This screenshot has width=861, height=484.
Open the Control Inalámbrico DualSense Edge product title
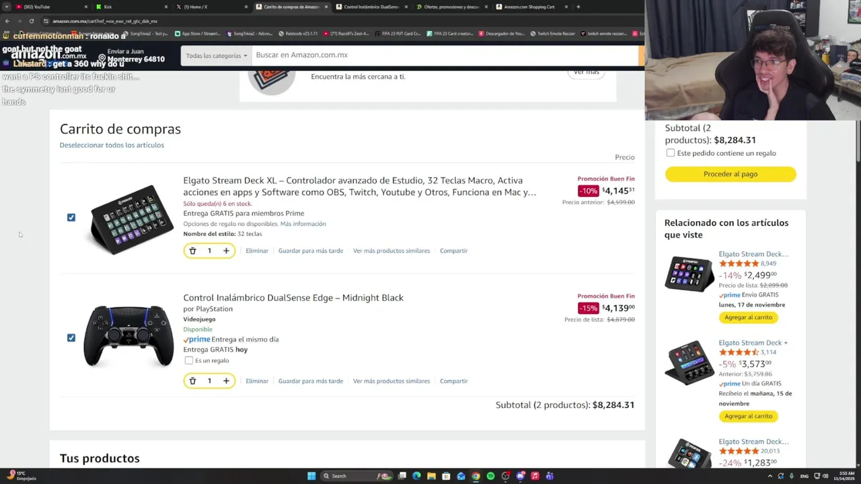(293, 298)
